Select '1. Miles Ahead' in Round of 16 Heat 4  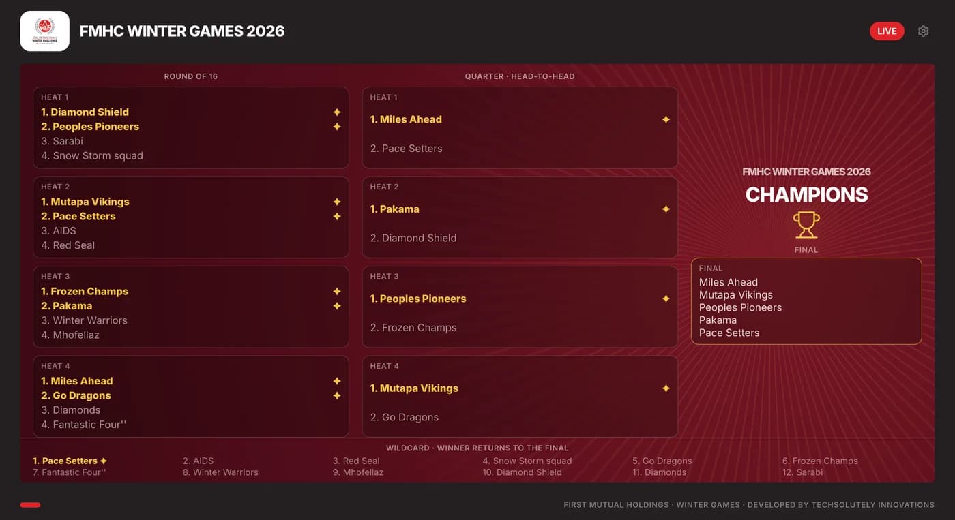point(77,381)
